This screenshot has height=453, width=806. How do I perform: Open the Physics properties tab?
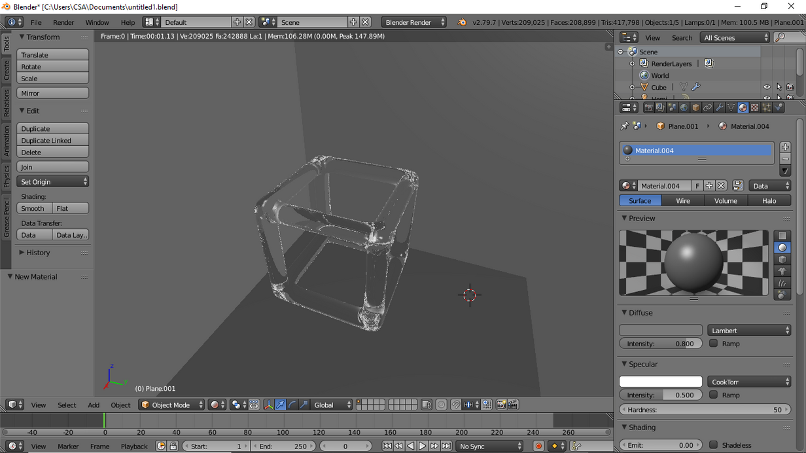point(779,107)
